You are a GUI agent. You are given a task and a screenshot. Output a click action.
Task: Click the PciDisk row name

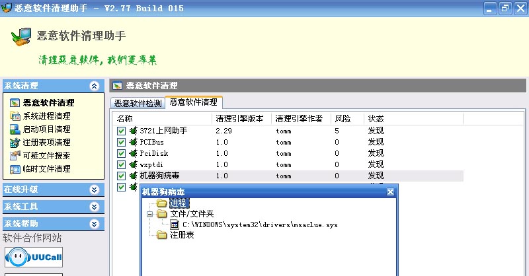point(154,153)
